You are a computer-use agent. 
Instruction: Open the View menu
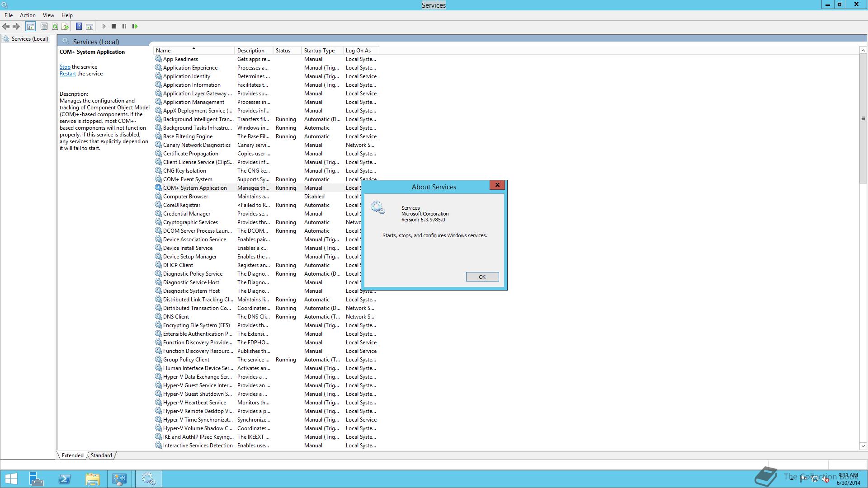[x=48, y=15]
